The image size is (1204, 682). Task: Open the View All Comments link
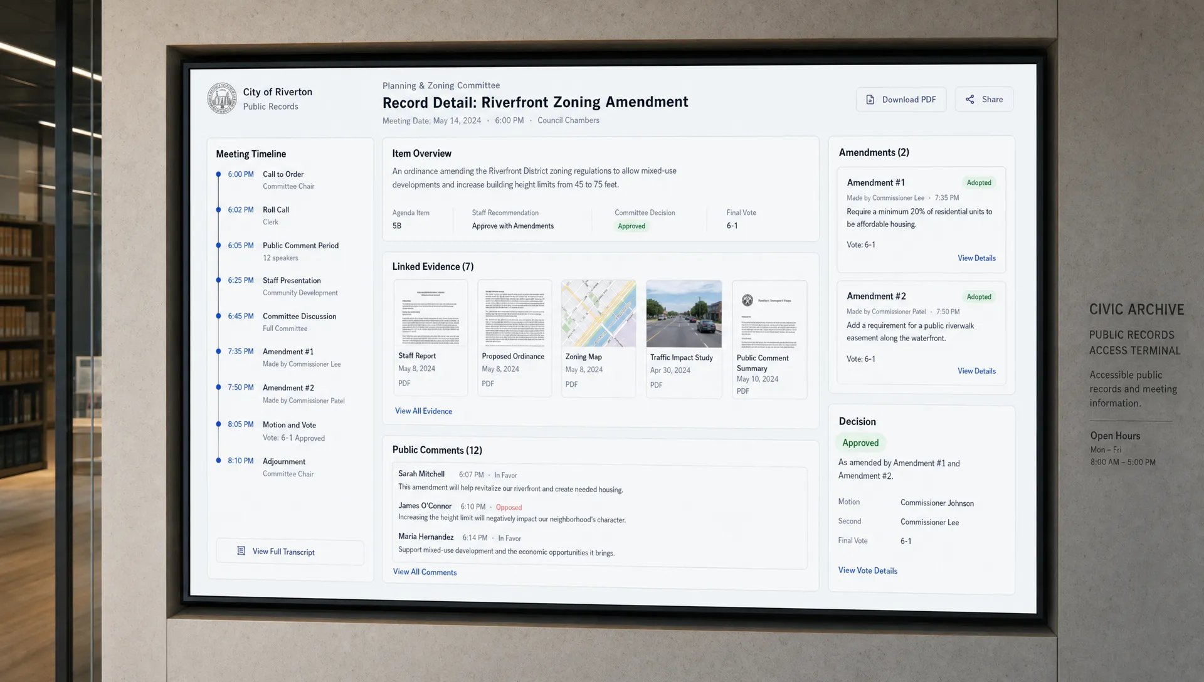[425, 572]
